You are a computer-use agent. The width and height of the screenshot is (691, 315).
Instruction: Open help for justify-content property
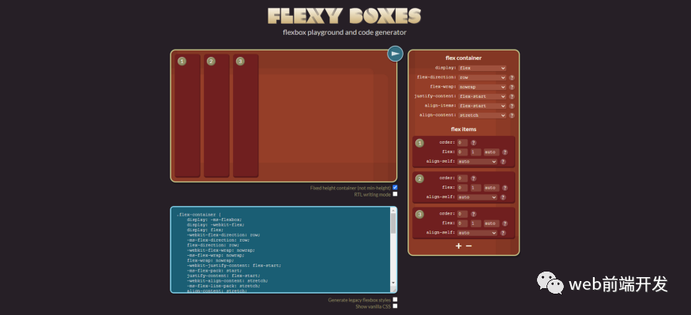pos(512,96)
